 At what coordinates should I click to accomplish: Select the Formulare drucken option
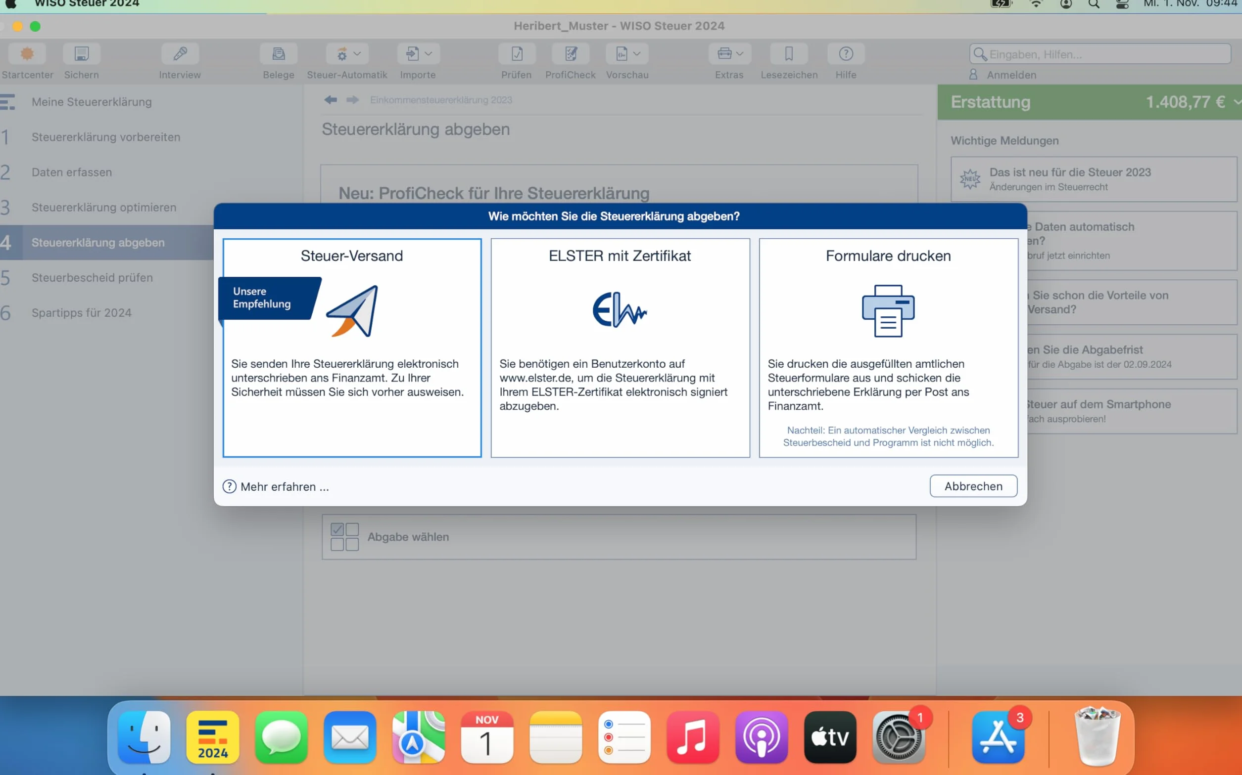pyautogui.click(x=888, y=347)
